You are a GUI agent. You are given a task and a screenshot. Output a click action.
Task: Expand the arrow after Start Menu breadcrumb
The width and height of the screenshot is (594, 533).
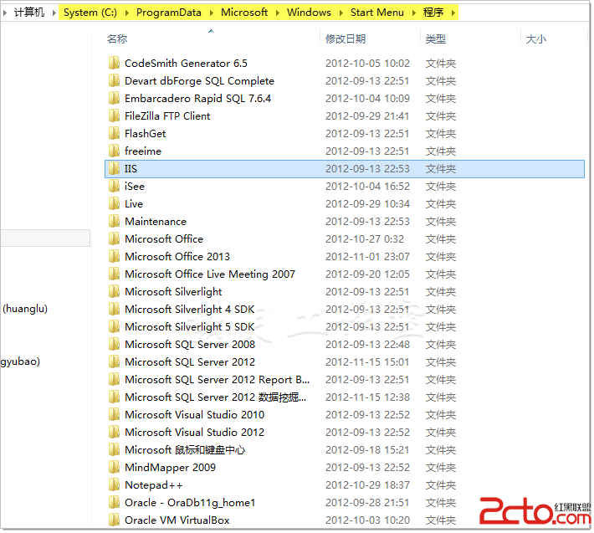(413, 13)
